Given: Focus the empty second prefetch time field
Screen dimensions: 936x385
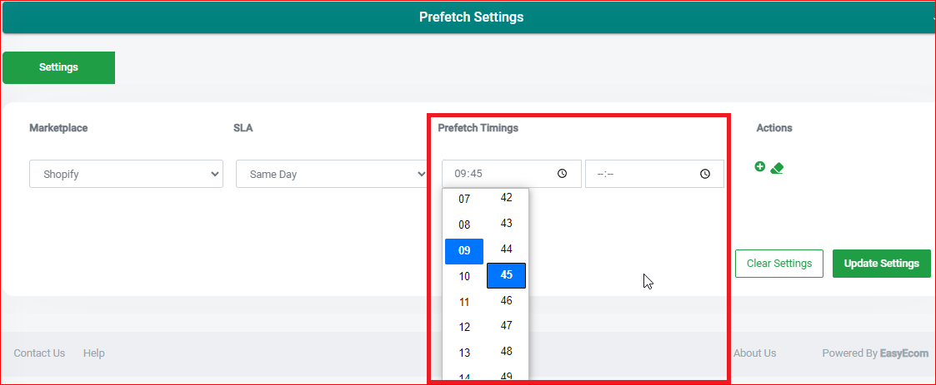Looking at the screenshot, I should coord(654,174).
